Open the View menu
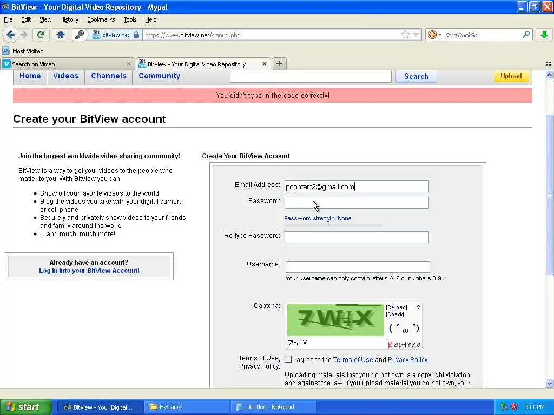554x415 pixels. (45, 19)
